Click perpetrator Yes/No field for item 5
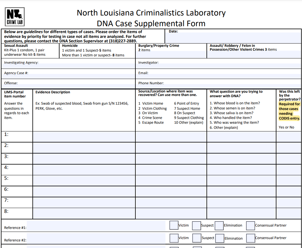The height and width of the screenshot is (248, 302). pos(289,181)
